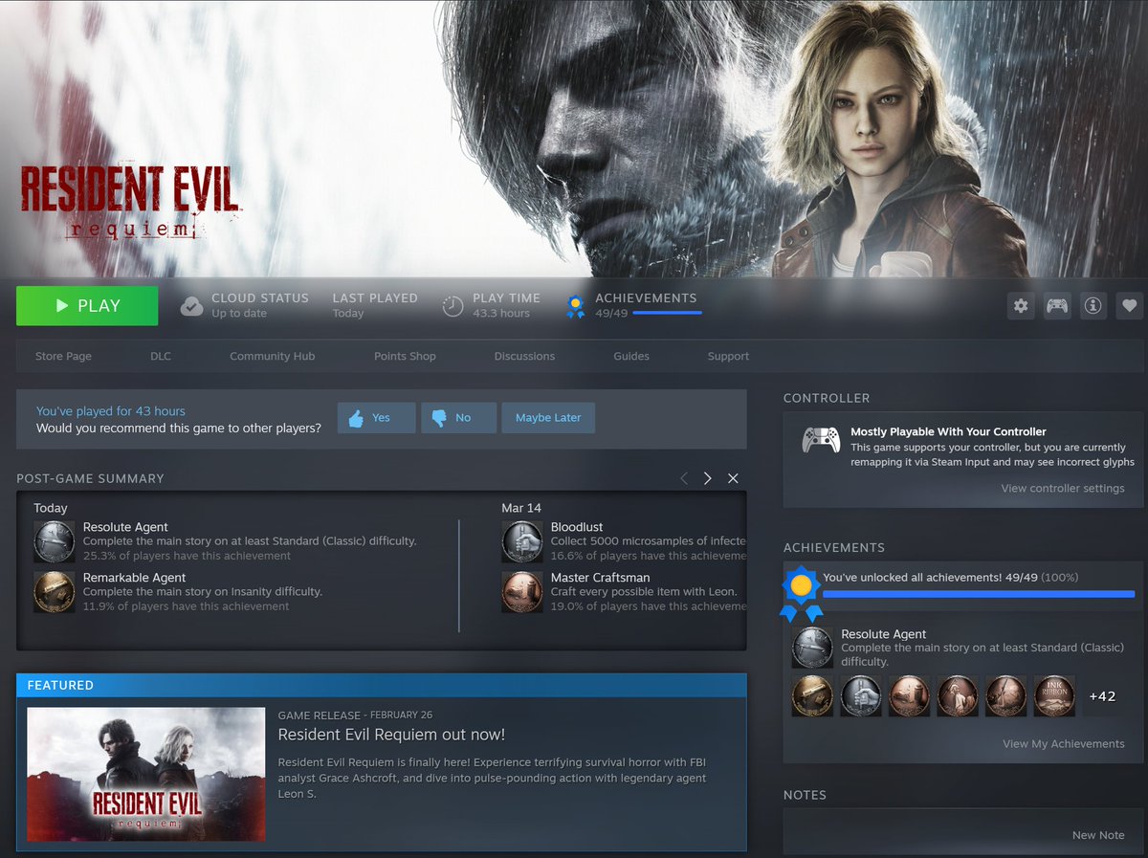Open Store Page tab
Image resolution: width=1148 pixels, height=858 pixels.
(63, 356)
